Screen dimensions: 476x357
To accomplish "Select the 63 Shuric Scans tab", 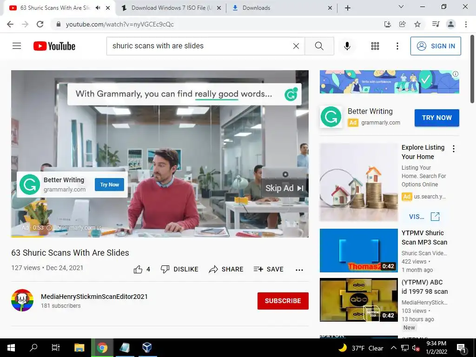I will pos(55,8).
